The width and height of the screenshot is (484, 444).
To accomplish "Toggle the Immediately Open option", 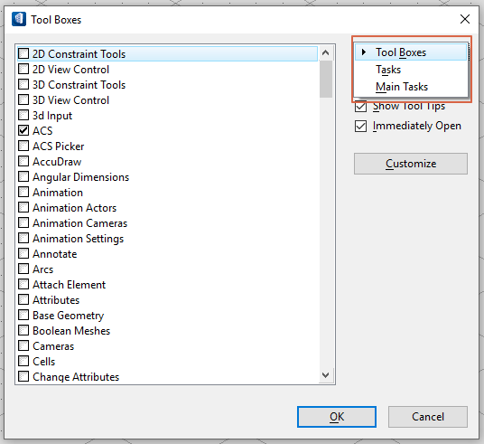I will pos(360,127).
